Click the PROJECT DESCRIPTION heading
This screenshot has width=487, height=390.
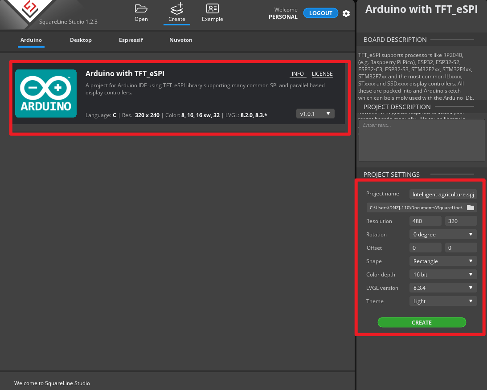click(397, 107)
